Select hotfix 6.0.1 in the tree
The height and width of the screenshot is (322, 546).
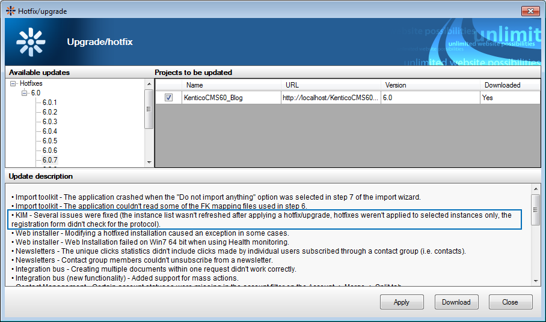(x=50, y=103)
